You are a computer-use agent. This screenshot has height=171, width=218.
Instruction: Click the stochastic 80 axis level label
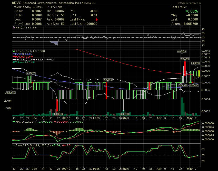(x=203, y=149)
